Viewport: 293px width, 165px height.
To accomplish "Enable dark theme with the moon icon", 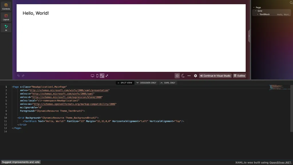I will click(183, 76).
